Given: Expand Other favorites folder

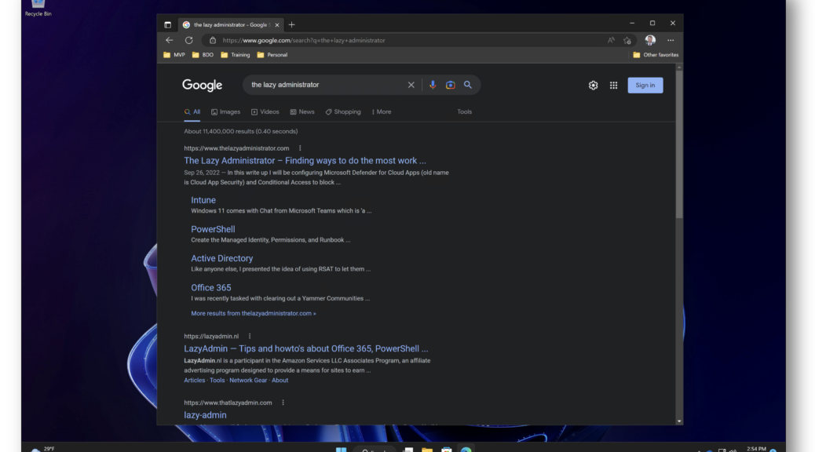Looking at the screenshot, I should (x=656, y=55).
